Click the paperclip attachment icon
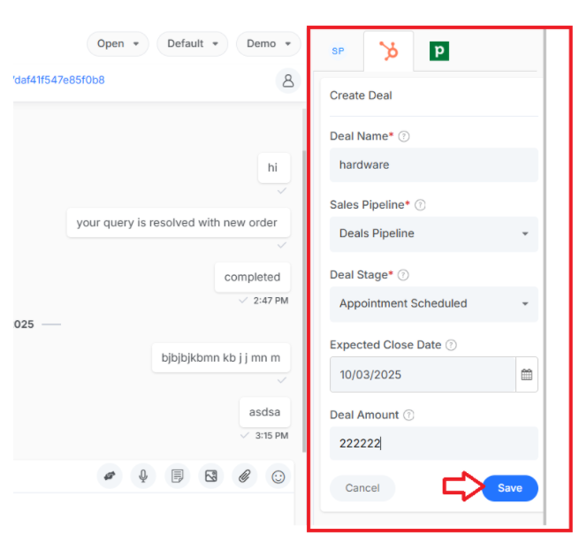Screen dimensions: 587x550 (x=245, y=477)
